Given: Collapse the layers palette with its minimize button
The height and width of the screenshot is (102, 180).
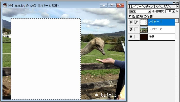Looking at the screenshot, I should 174,3.
